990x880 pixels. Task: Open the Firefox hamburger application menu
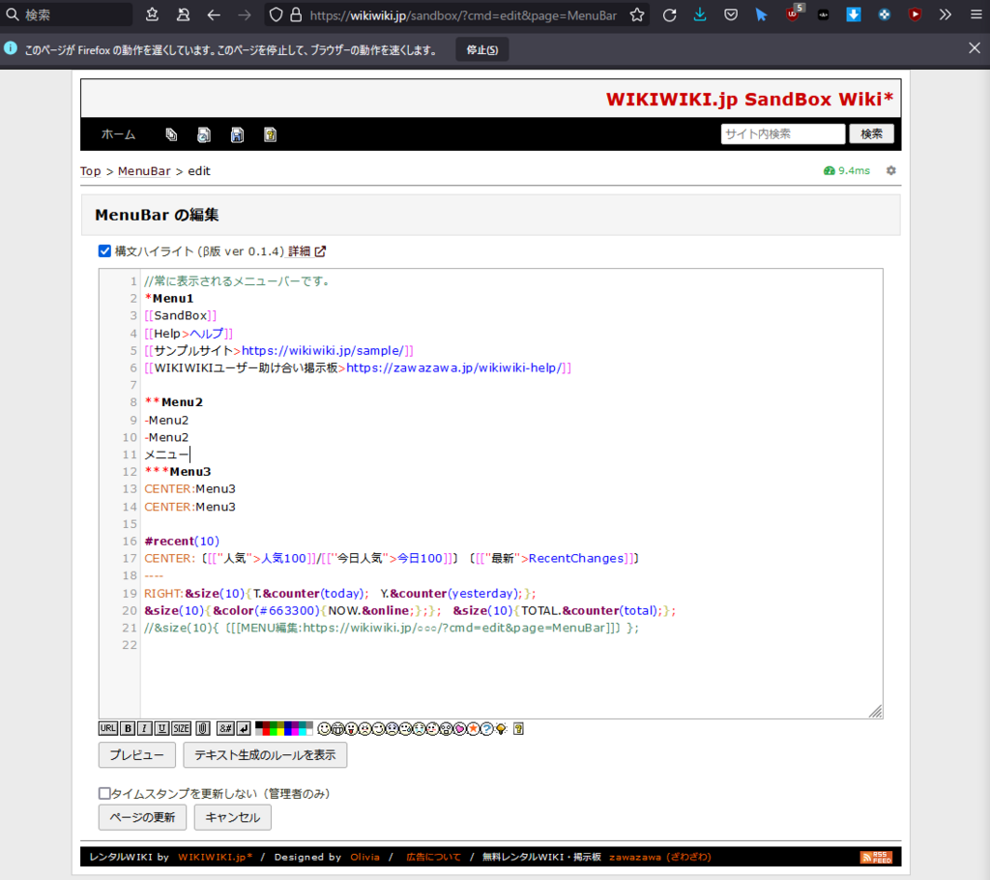tap(975, 15)
